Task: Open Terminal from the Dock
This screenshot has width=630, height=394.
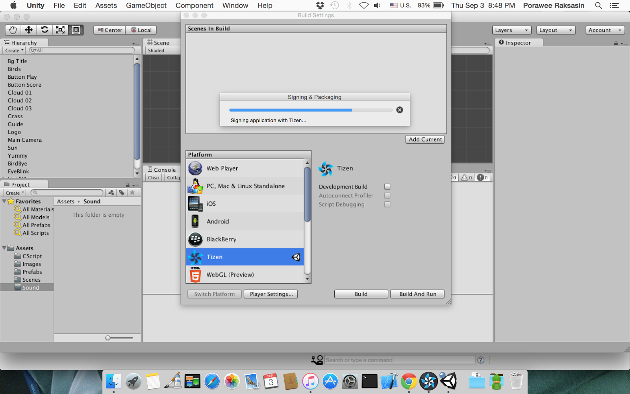Action: 369,381
